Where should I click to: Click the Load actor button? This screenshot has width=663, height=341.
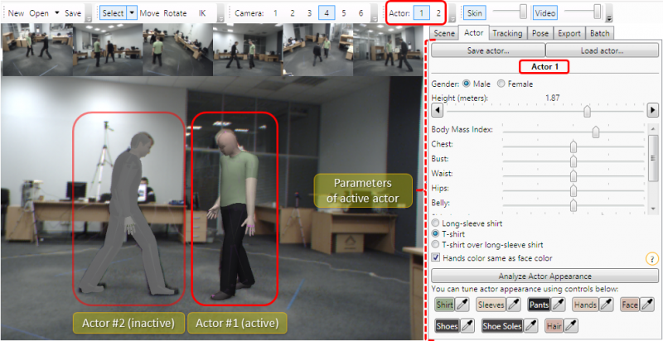(603, 50)
